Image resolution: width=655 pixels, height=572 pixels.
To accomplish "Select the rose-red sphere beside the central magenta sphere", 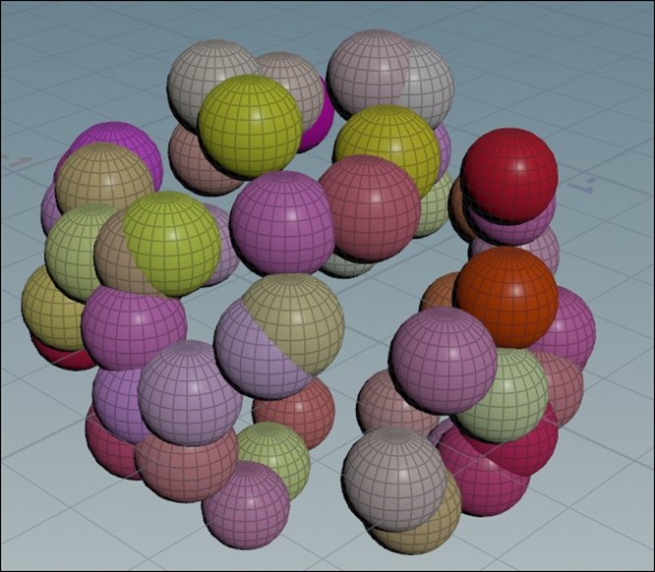I will [x=370, y=208].
